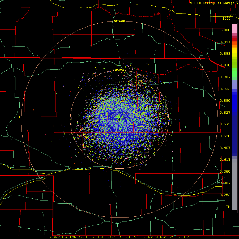The height and width of the screenshot is (239, 239).
Task: Click the KLNX station identifier
Action: [x=148, y=237]
